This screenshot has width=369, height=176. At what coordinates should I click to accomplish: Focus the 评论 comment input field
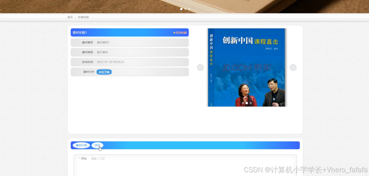(x=185, y=165)
